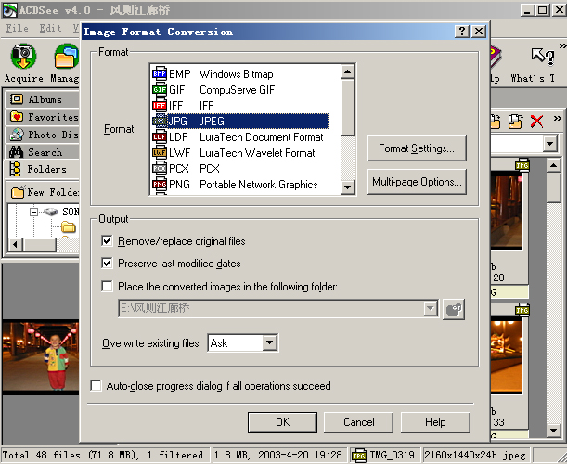Open the Albums panel
The width and height of the screenshot is (567, 464).
point(43,99)
